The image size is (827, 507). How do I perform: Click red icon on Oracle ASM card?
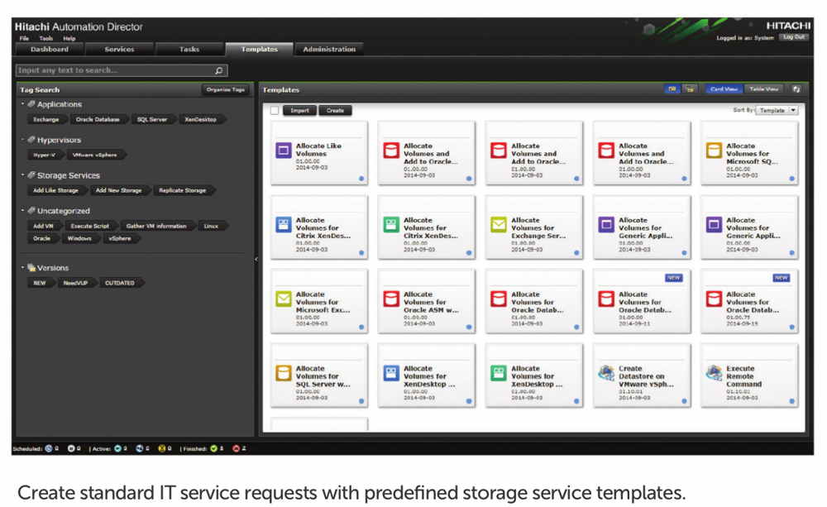coord(391,299)
